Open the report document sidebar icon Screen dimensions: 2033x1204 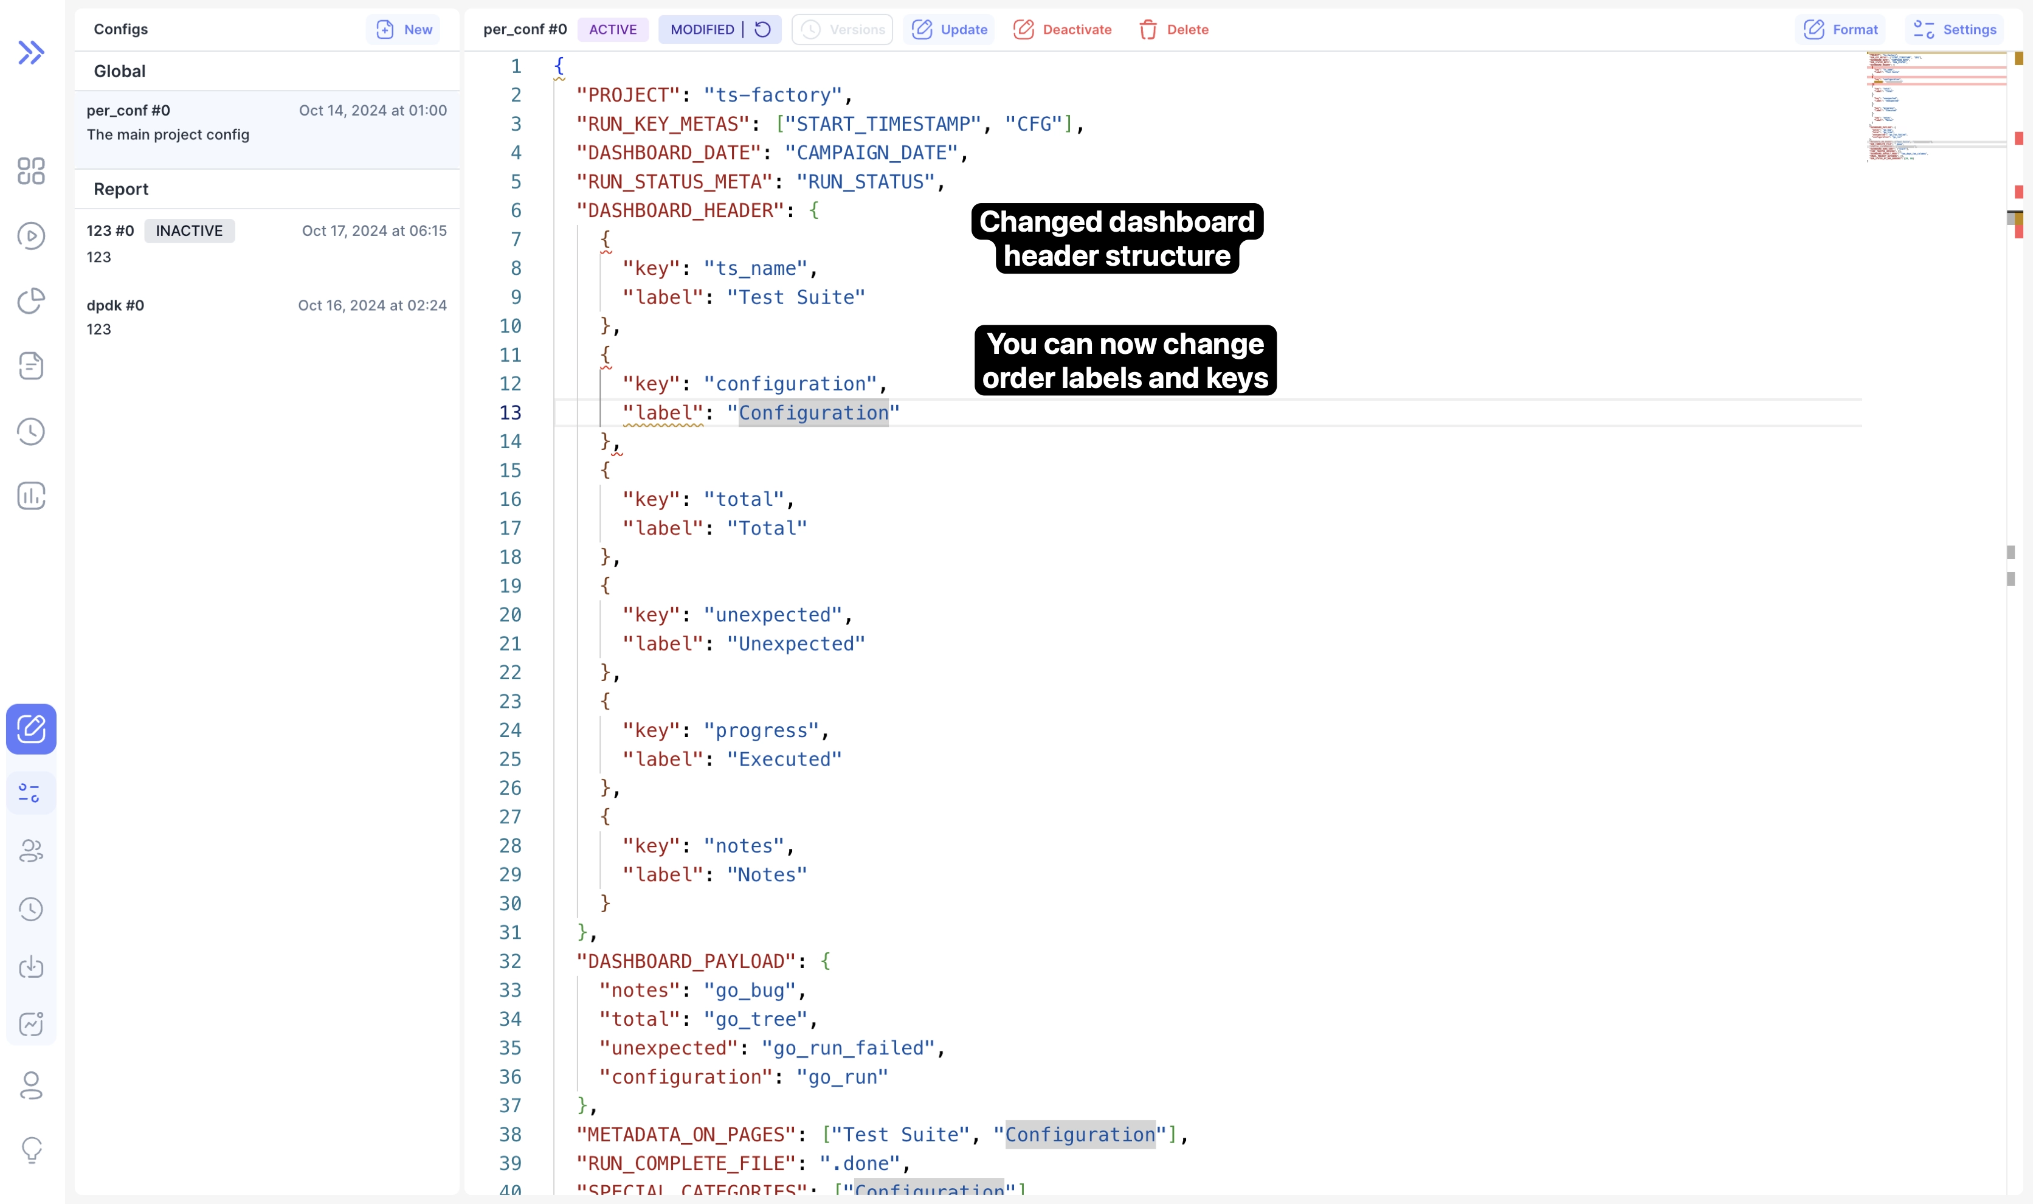32,366
